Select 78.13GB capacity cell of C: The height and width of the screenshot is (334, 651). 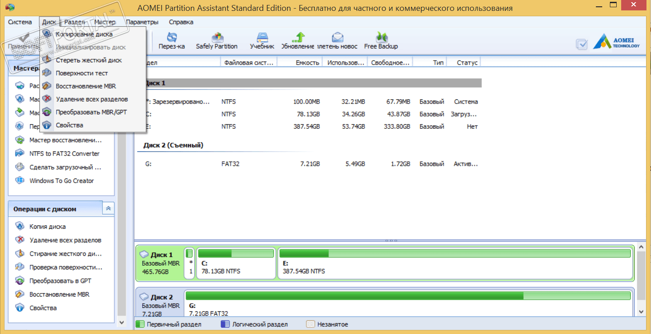click(x=308, y=114)
